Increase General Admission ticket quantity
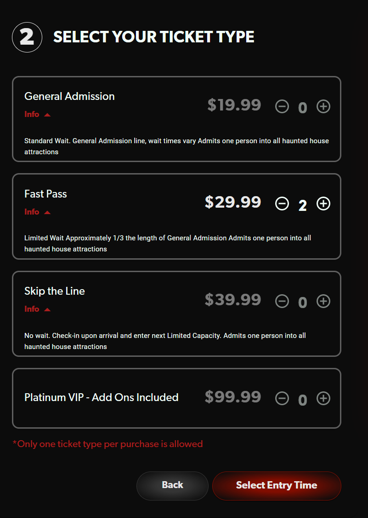Viewport: 368px width, 518px height. (x=323, y=106)
